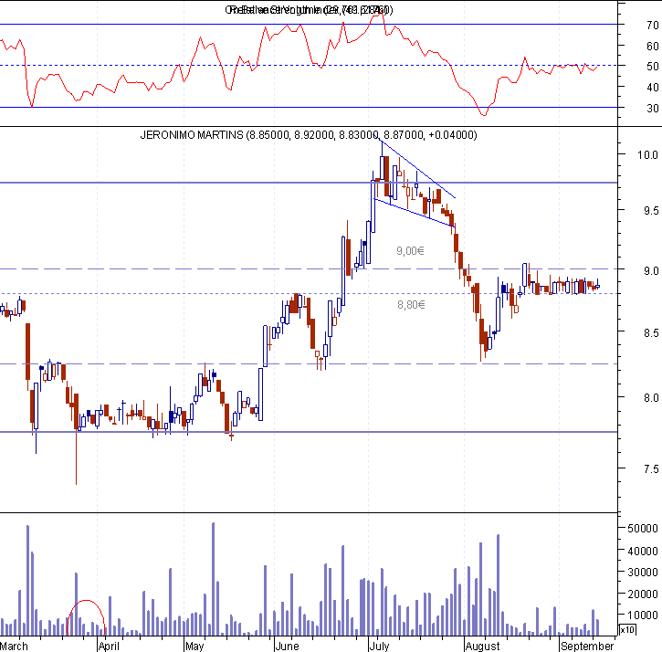Image resolution: width=662 pixels, height=652 pixels.
Task: Click the overlapping Relative Strength Index title
Action: coord(309,10)
